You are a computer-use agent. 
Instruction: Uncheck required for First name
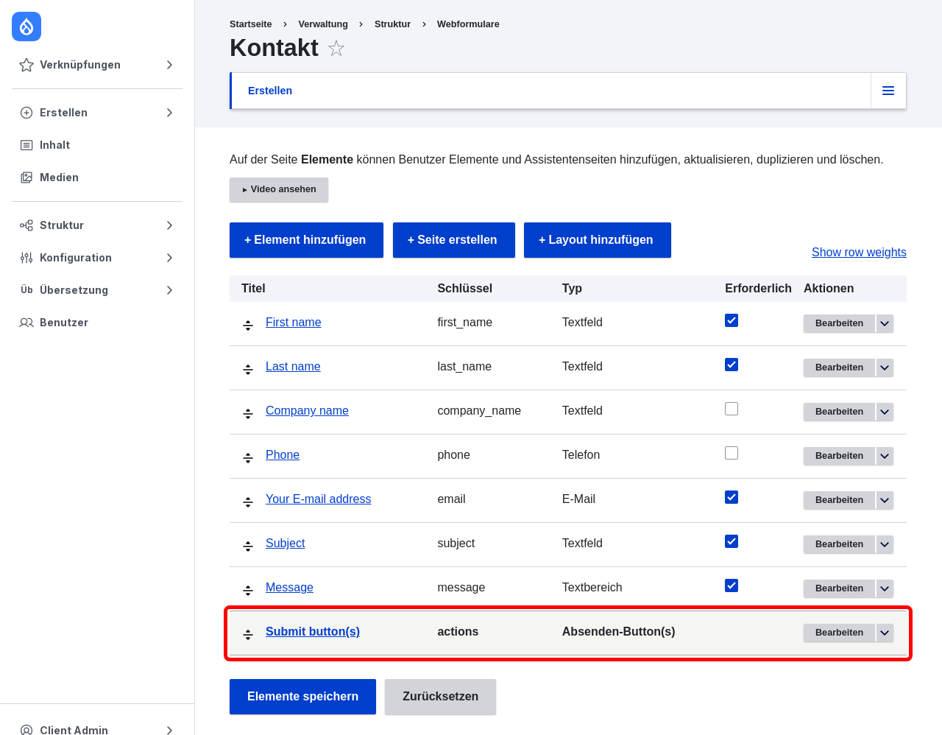click(x=732, y=320)
